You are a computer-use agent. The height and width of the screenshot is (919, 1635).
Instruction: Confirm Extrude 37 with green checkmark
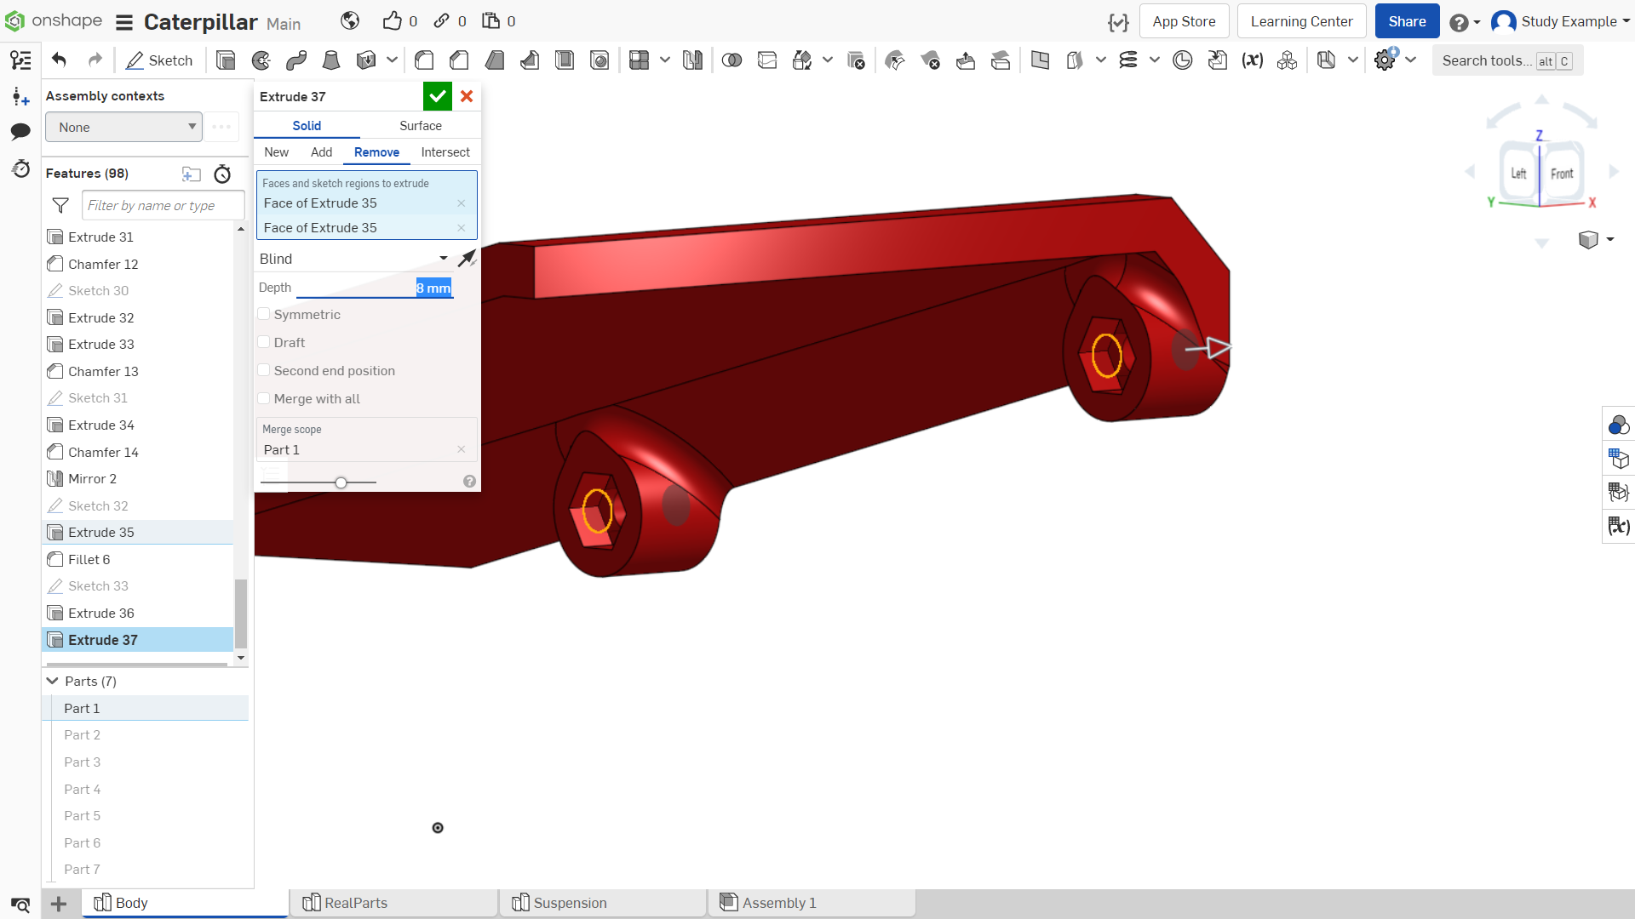click(x=437, y=96)
